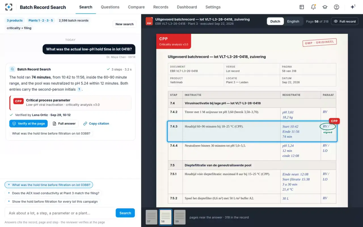Ask whether AEX load conductivity matches the filing

(x=53, y=193)
